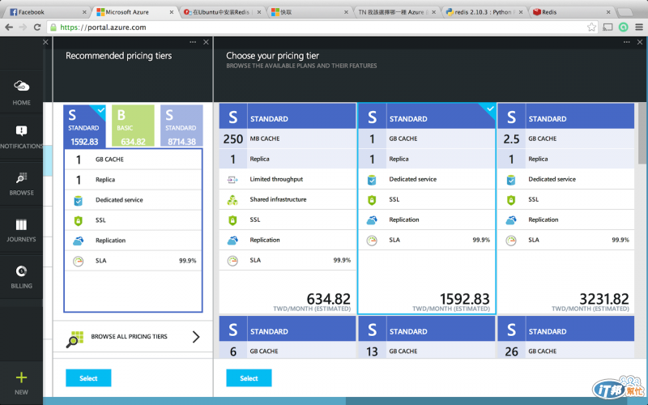Close the Choose your pricing tier blade

click(640, 42)
